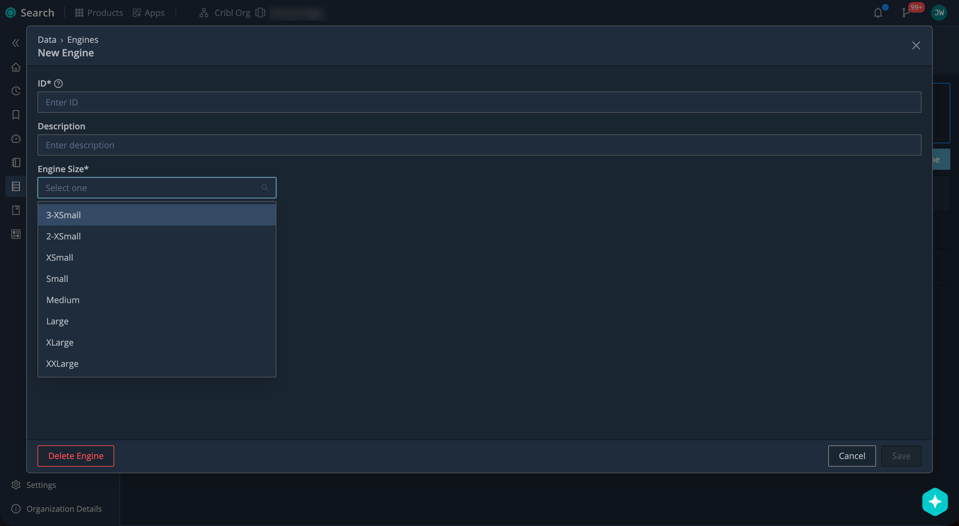Save the new engine
Screen dimensions: 959x526
click(x=901, y=456)
